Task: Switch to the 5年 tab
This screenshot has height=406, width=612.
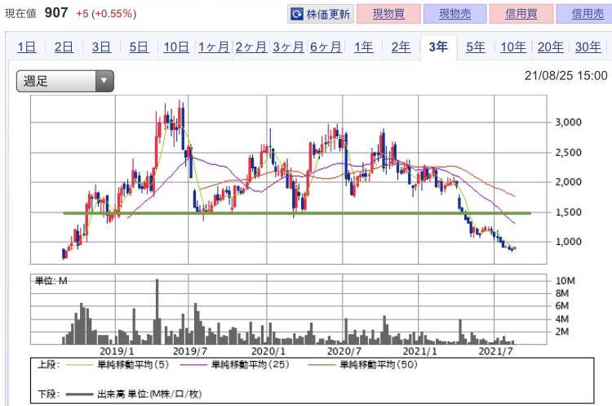Action: click(475, 47)
